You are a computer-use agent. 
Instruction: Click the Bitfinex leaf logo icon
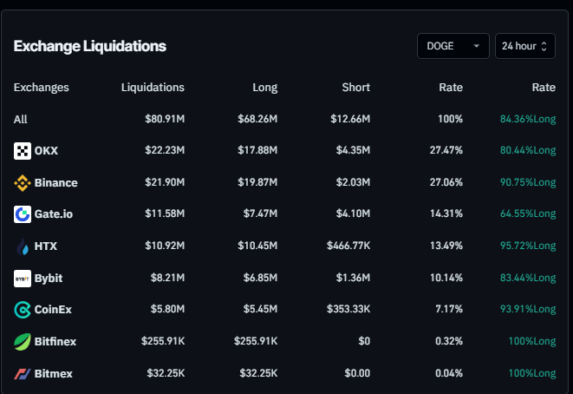point(23,342)
